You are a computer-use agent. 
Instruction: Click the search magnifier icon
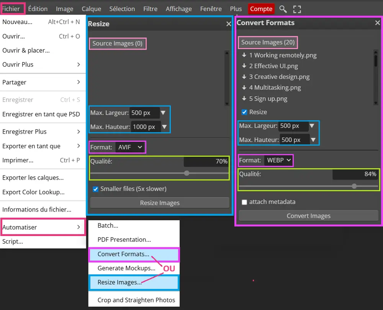pyautogui.click(x=283, y=9)
